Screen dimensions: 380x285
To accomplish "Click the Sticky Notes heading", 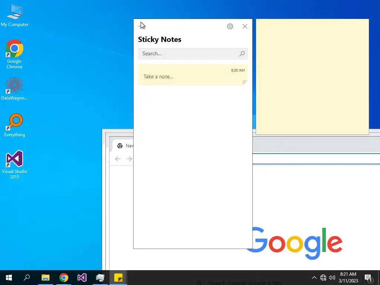I will pos(160,39).
